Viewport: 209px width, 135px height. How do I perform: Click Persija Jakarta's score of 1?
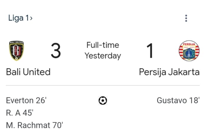150,51
